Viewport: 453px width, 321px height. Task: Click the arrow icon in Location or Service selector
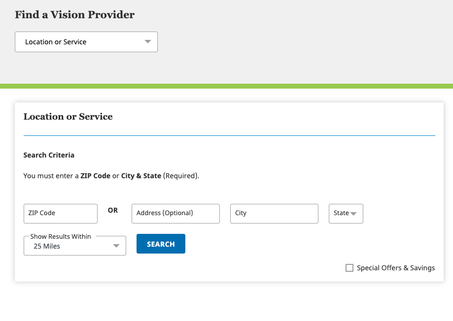(147, 42)
